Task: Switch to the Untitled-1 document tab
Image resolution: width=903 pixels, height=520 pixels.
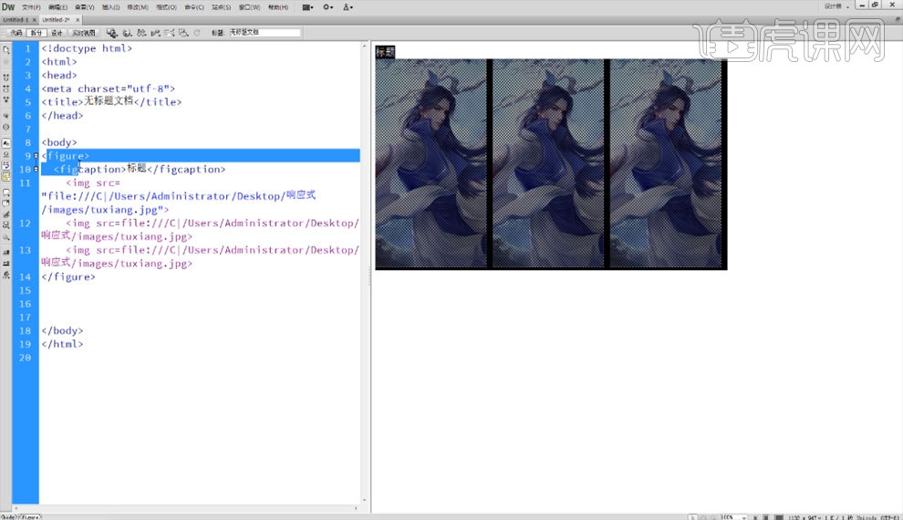Action: (16, 19)
